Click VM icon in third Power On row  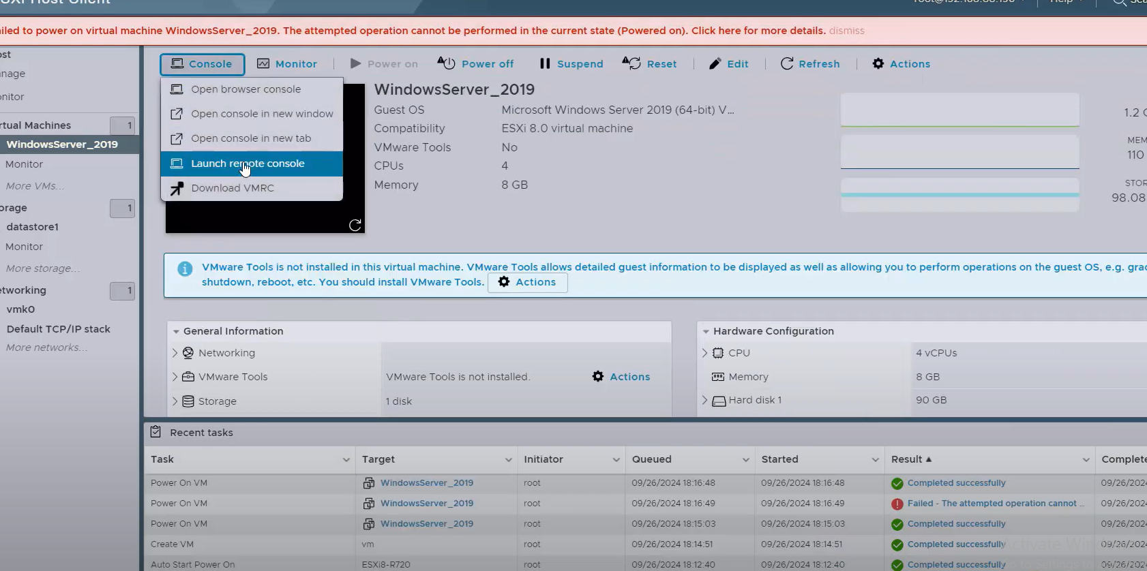tap(369, 524)
